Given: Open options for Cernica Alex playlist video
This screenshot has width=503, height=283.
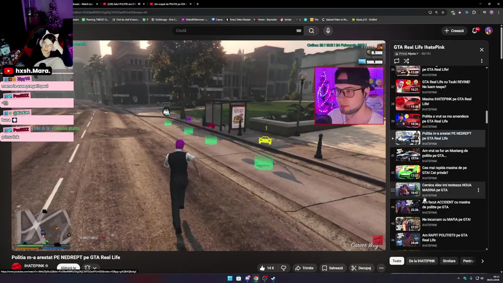Looking at the screenshot, I should tap(478, 190).
